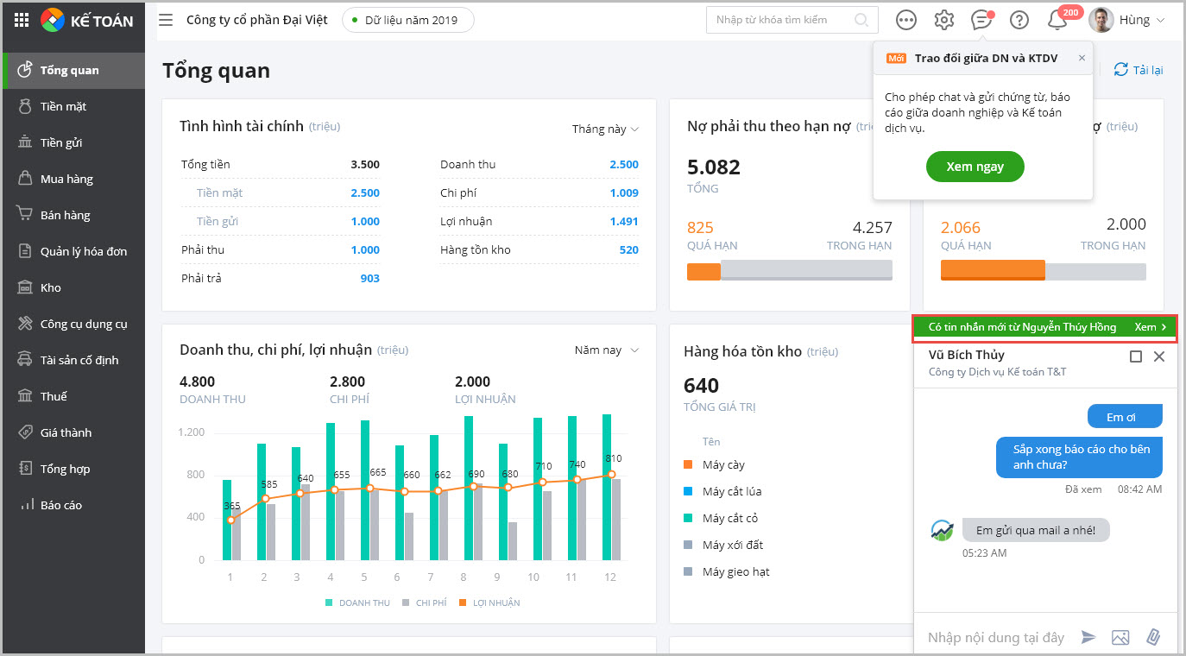Open the chat messages icon in header
The width and height of the screenshot is (1186, 656).
981,20
